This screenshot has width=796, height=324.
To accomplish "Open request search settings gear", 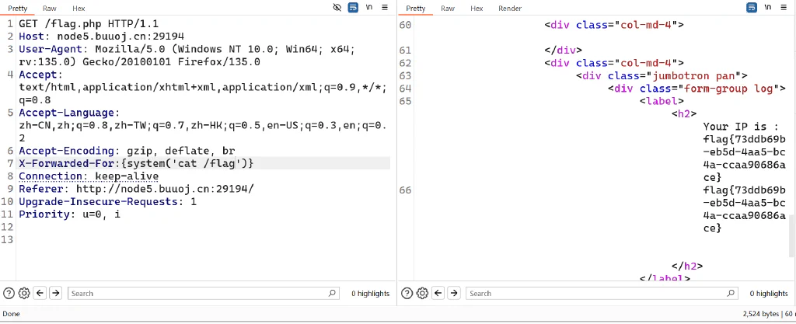I will [24, 293].
